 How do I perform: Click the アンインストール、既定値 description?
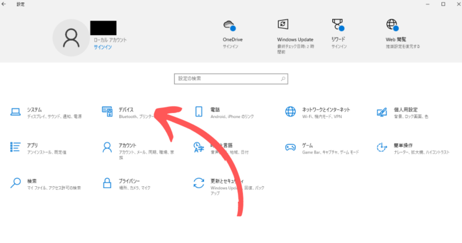coord(47,152)
